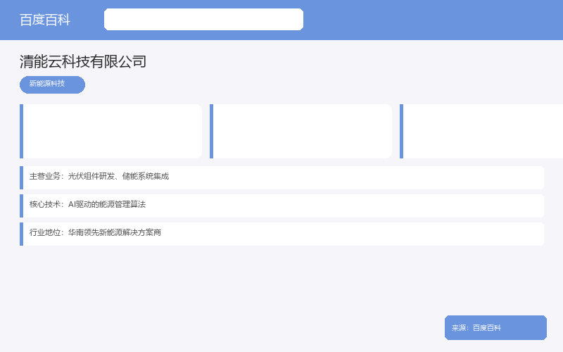Click the 来源：百度百科 badge
The height and width of the screenshot is (352, 563).
click(495, 327)
